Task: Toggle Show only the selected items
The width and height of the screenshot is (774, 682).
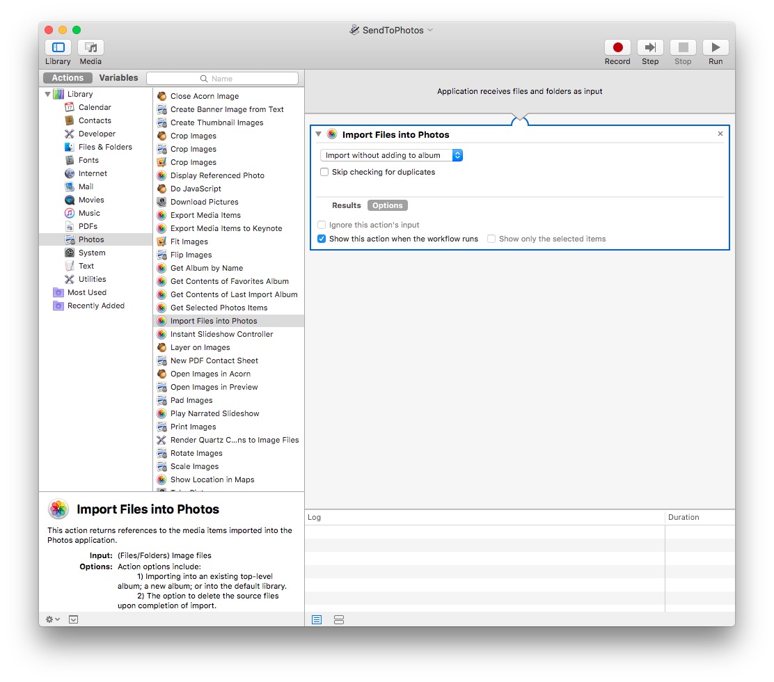Action: [491, 239]
